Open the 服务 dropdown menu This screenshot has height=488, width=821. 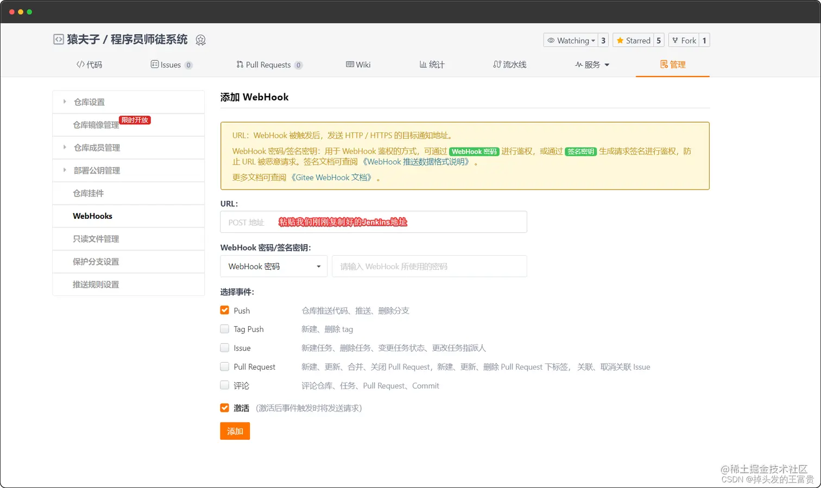pyautogui.click(x=592, y=65)
